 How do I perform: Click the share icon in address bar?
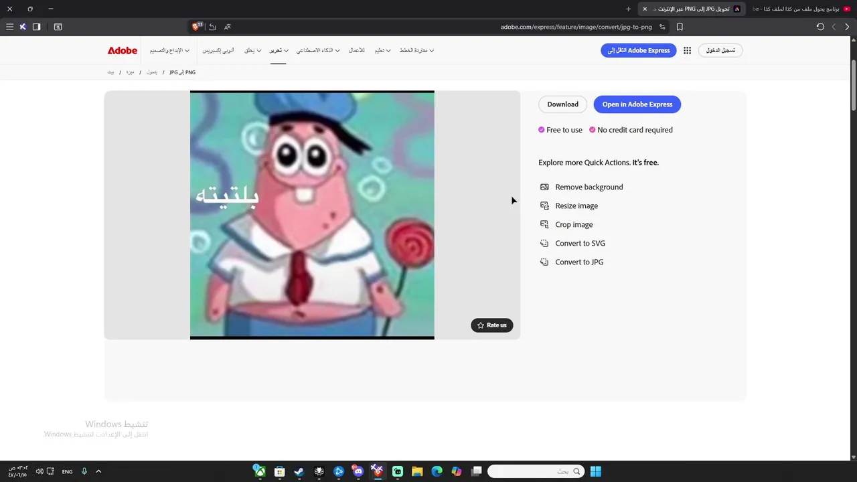pyautogui.click(x=212, y=27)
